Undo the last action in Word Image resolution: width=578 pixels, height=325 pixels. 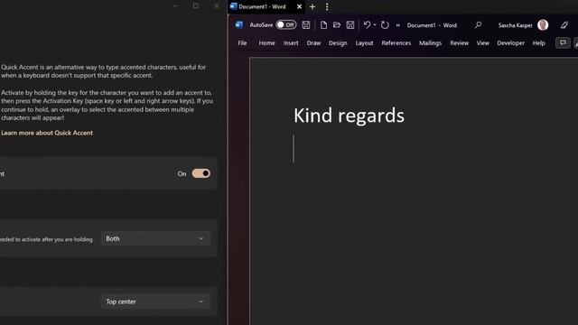(x=367, y=24)
